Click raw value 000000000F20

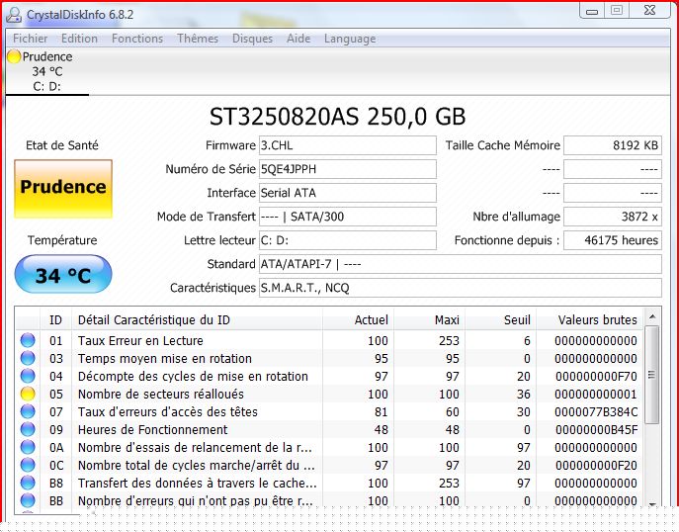[x=596, y=465]
